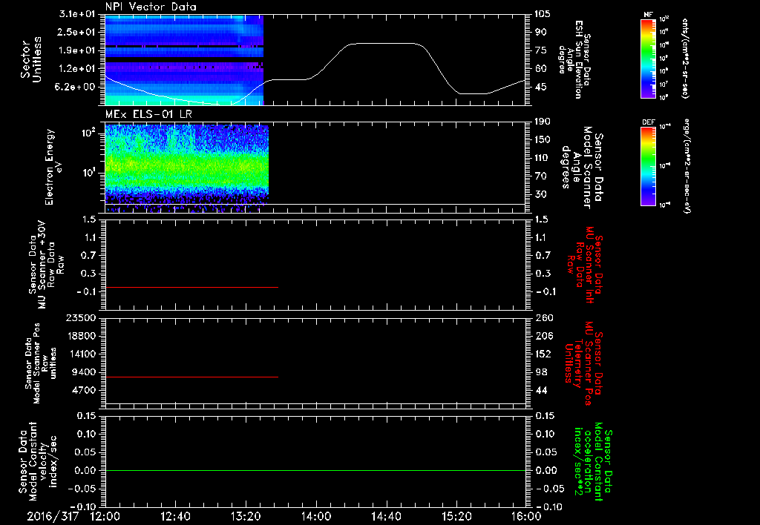
Task: Click the DEF color bar units label
Action: pos(687,166)
